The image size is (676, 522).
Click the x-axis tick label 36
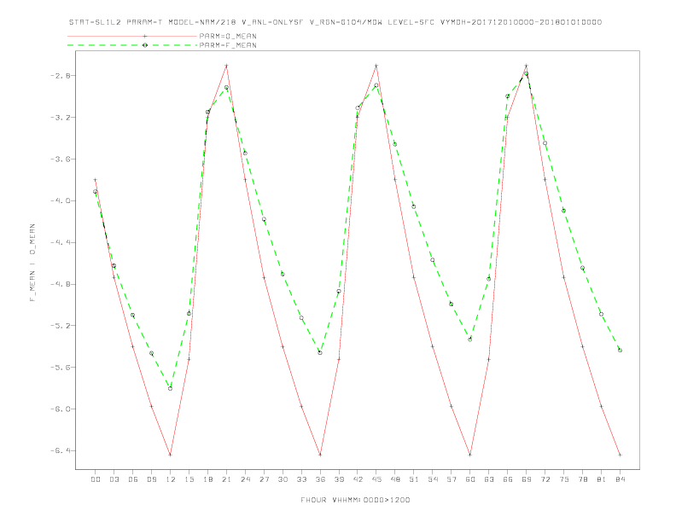320,479
